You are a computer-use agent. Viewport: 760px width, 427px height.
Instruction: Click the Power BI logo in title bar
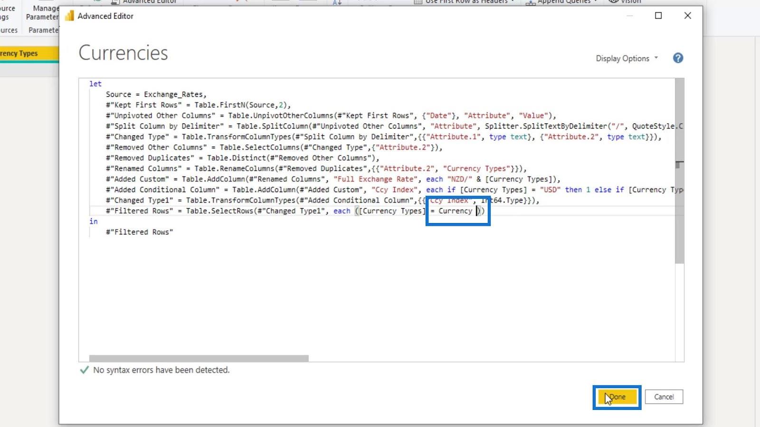coord(70,16)
